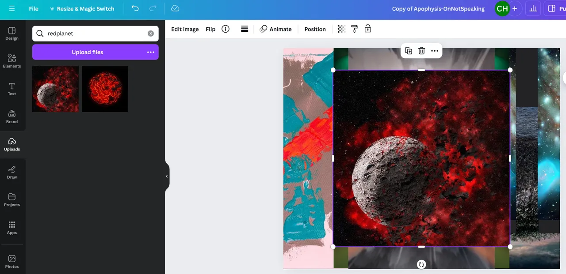Open the floating toolbar more options menu

[435, 51]
